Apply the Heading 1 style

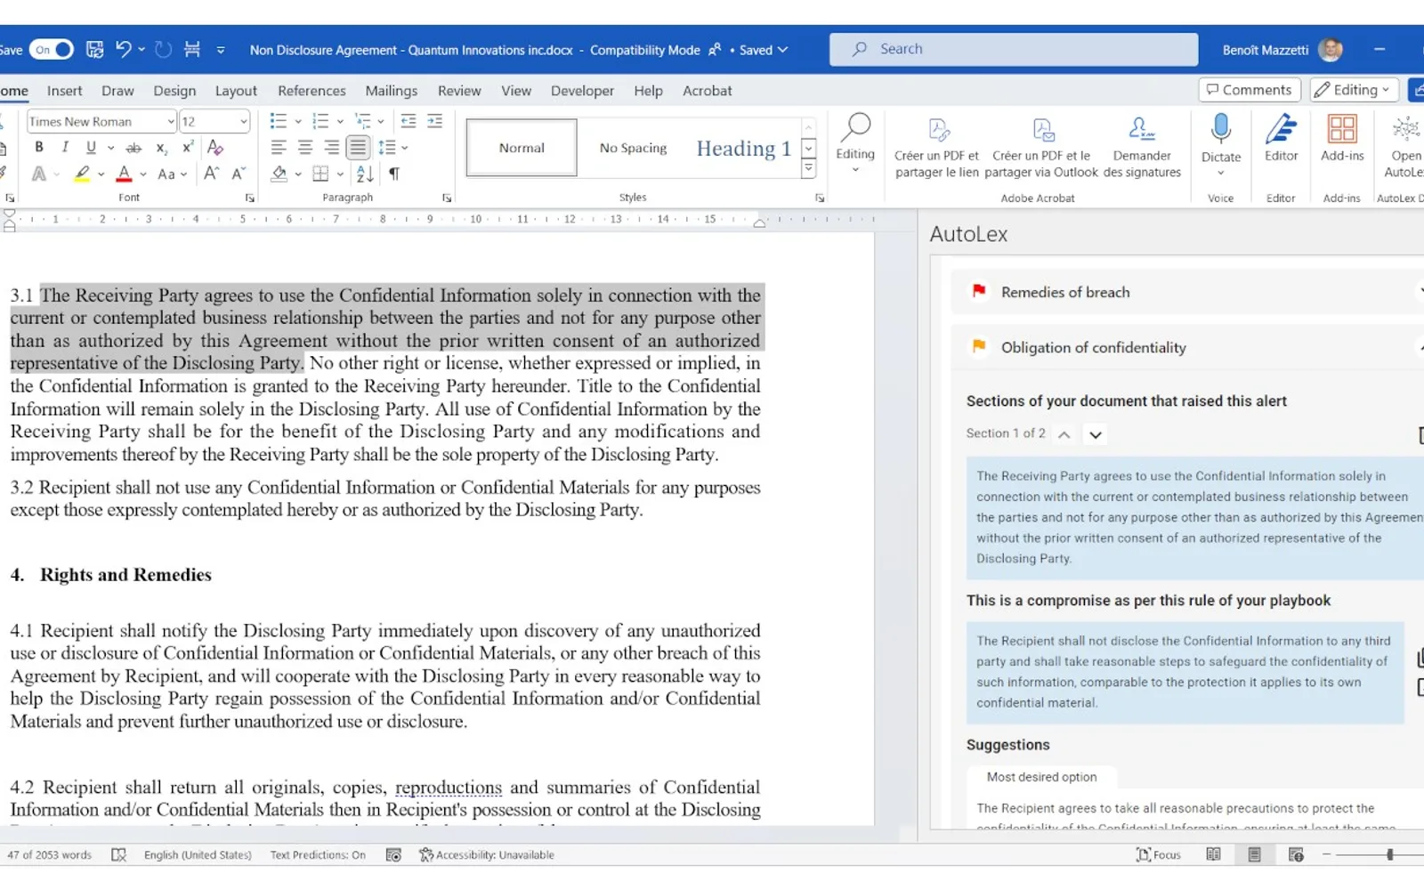tap(744, 149)
